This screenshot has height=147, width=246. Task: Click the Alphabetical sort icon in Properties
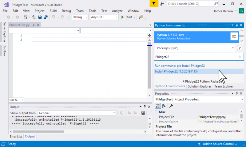coord(164,106)
